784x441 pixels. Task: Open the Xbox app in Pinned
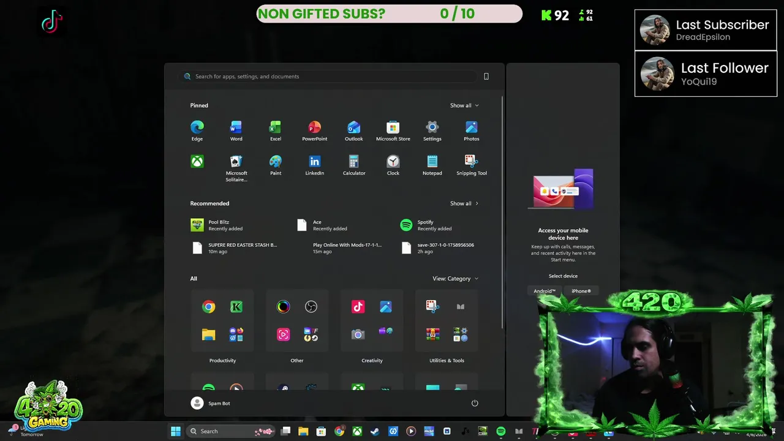[x=197, y=162]
